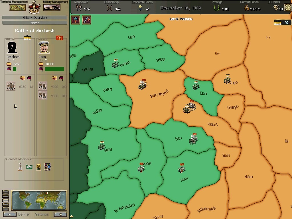This screenshot has width=292, height=219.
Task: Click the Chistopol province
Action: [x=233, y=107]
